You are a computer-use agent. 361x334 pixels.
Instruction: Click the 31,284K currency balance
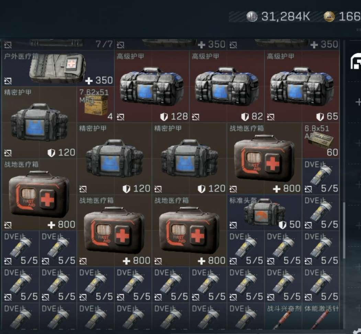(285, 16)
